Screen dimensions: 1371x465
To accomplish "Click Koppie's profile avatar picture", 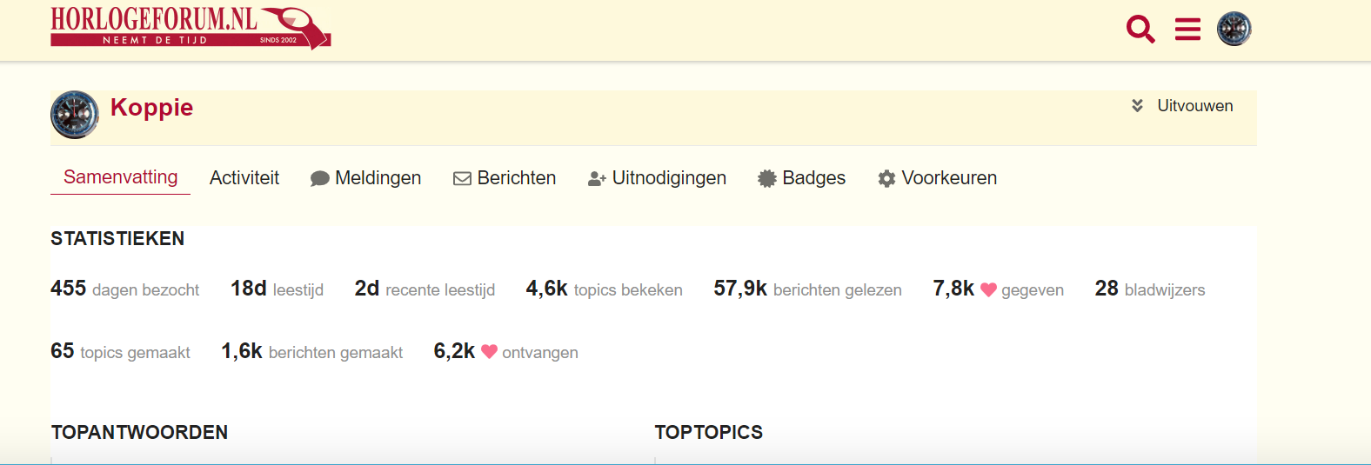I will [x=75, y=115].
